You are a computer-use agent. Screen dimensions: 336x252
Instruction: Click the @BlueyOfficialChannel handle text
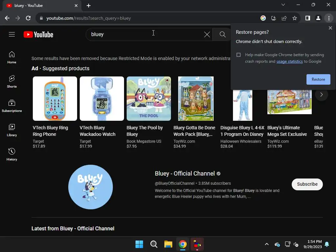pos(175,183)
